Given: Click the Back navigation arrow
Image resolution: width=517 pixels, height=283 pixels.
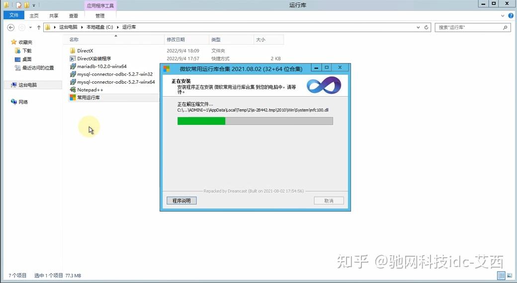Looking at the screenshot, I should click(11, 27).
